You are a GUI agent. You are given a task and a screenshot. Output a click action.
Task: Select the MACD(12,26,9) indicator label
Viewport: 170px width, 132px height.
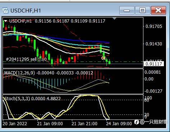tap(19, 73)
